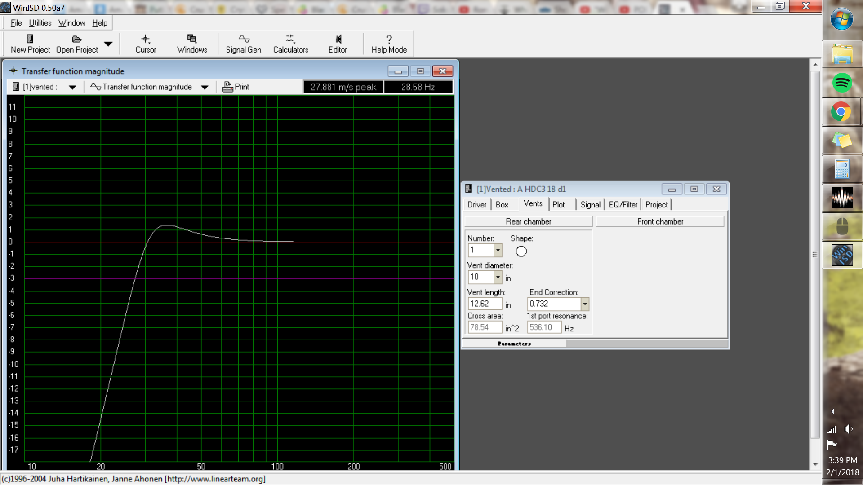The image size is (863, 485).
Task: Open the Signal Gen. tool
Action: point(244,44)
